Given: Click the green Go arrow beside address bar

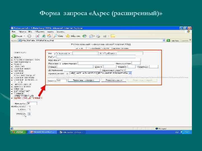Looking at the screenshot, I should pos(168,41).
